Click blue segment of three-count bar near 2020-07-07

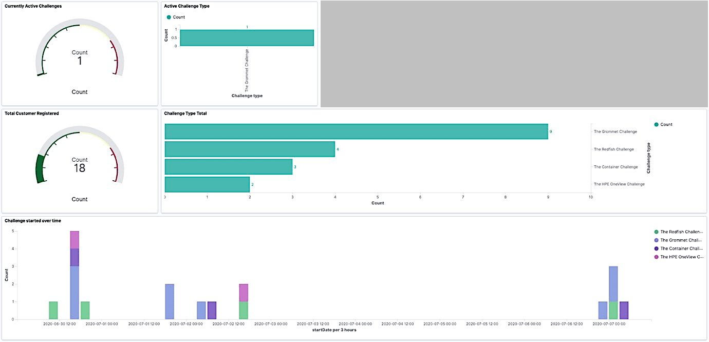(613, 284)
